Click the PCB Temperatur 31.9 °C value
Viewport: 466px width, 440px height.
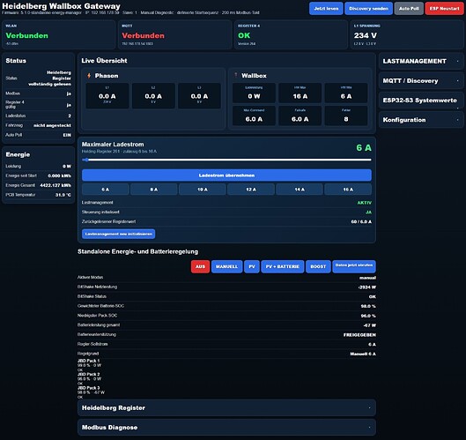pos(63,195)
